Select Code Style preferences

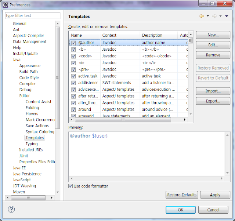coord(29,78)
